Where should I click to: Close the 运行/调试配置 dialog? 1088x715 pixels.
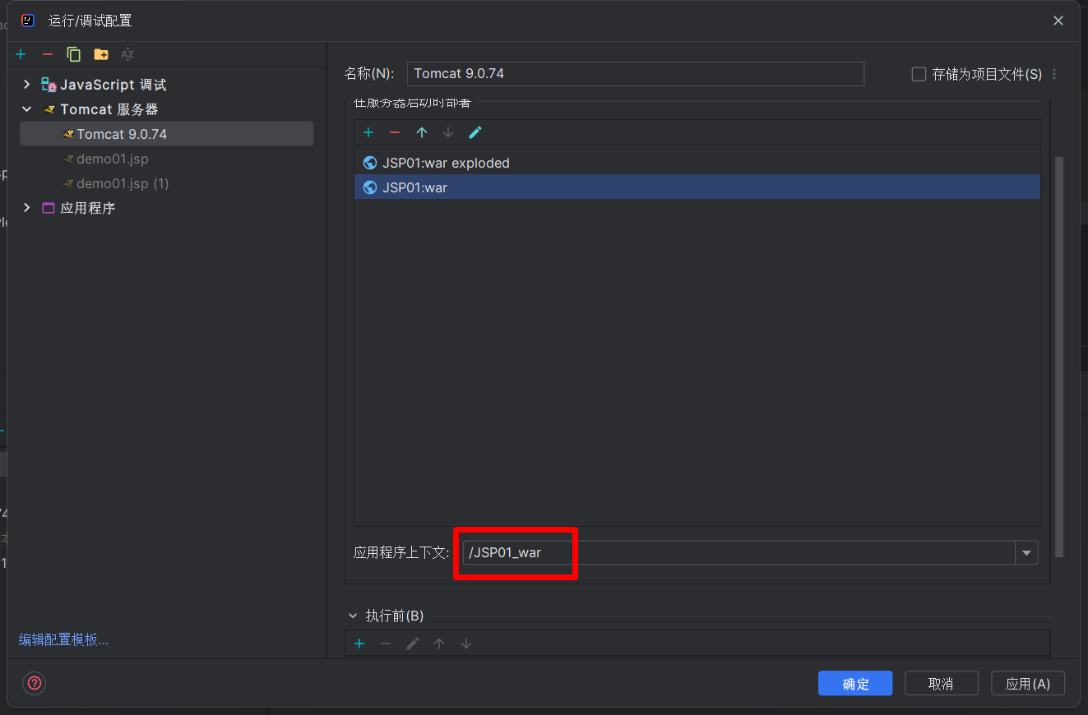point(1058,21)
